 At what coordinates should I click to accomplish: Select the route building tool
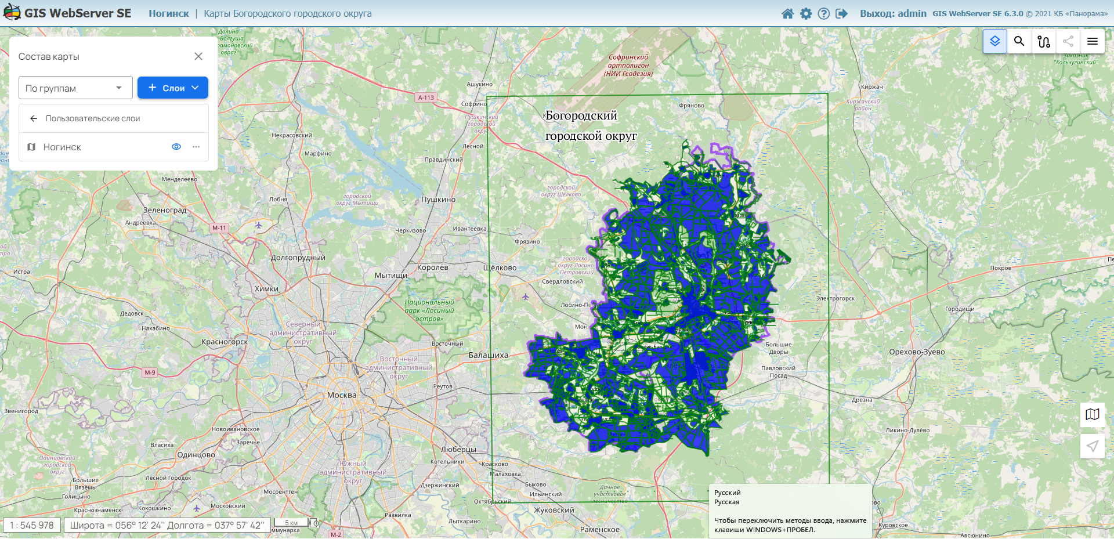[1043, 41]
